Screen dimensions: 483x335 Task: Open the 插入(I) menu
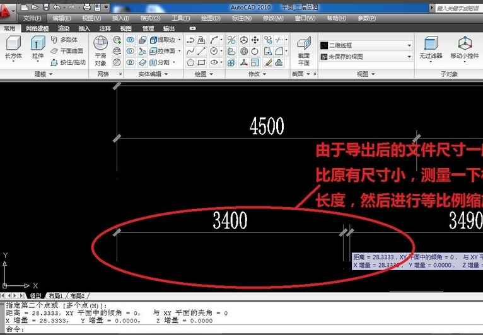point(120,18)
